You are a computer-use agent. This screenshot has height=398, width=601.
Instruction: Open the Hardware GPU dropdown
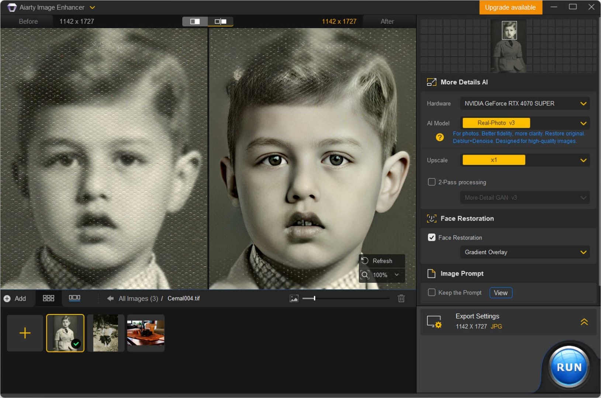click(524, 104)
